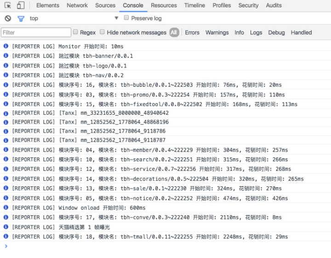Enable the Preserve log checkbox
The width and height of the screenshot is (331, 258).
126,18
